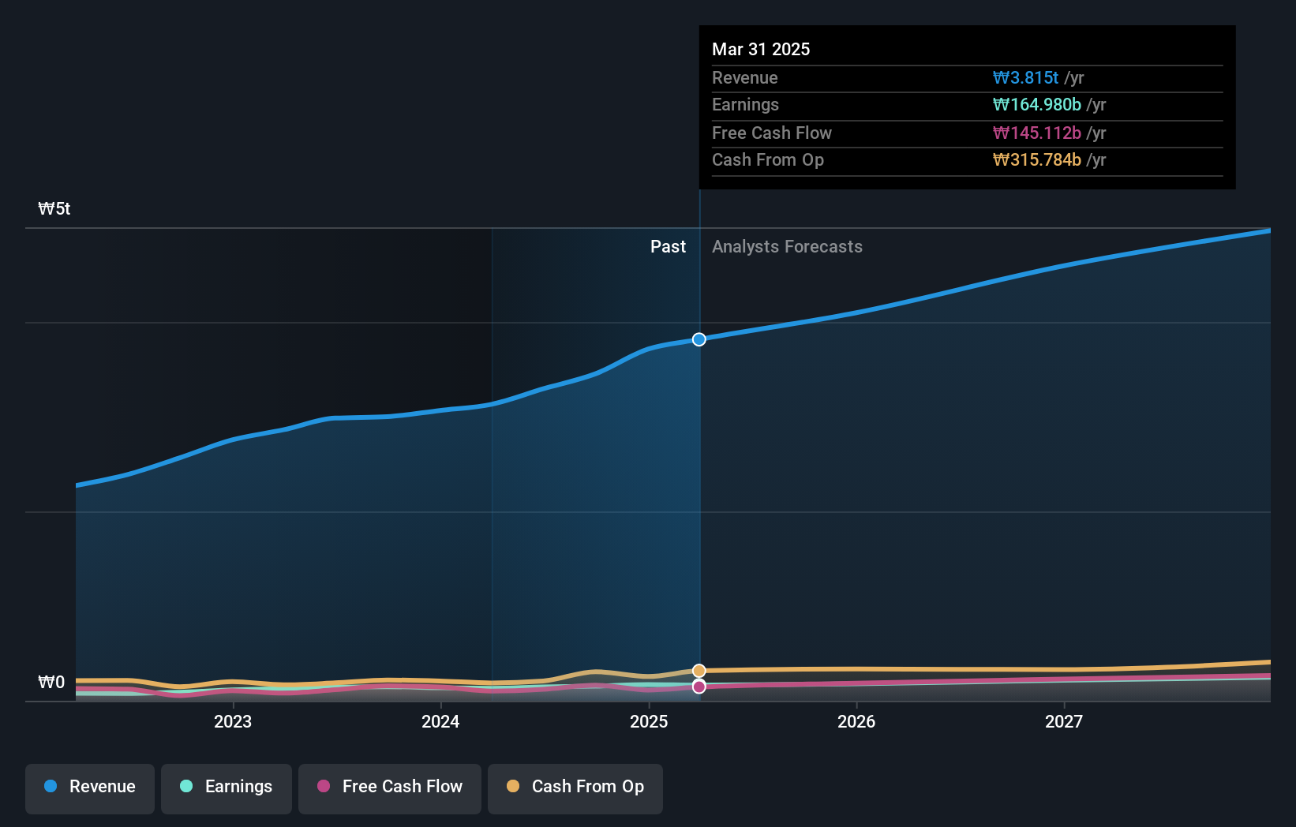The height and width of the screenshot is (827, 1296).
Task: Collapse the Analysts Forecasts region
Action: tap(786, 246)
